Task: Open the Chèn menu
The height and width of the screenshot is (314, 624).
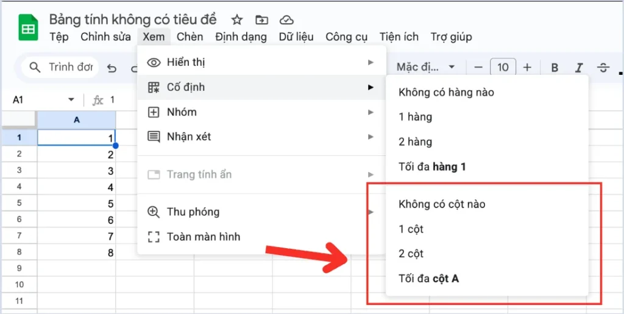Action: [x=190, y=37]
